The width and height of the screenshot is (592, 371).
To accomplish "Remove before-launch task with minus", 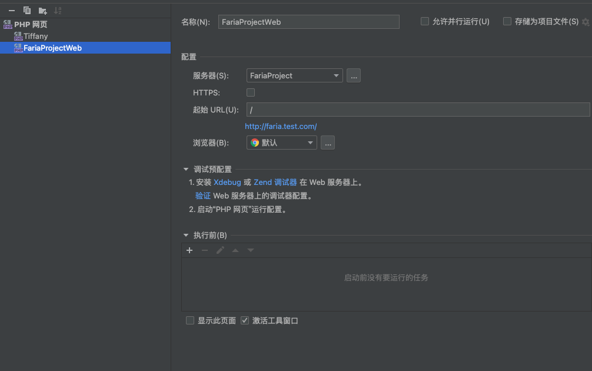I will click(x=205, y=250).
